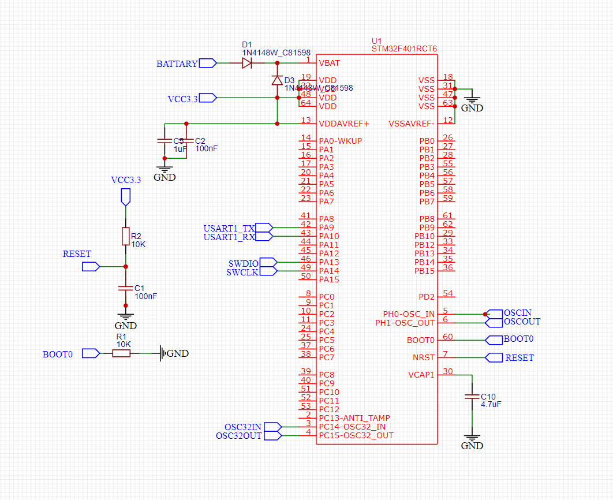Select the C10 4.7uF capacitor symbol
This screenshot has width=613, height=500.
pyautogui.click(x=472, y=396)
